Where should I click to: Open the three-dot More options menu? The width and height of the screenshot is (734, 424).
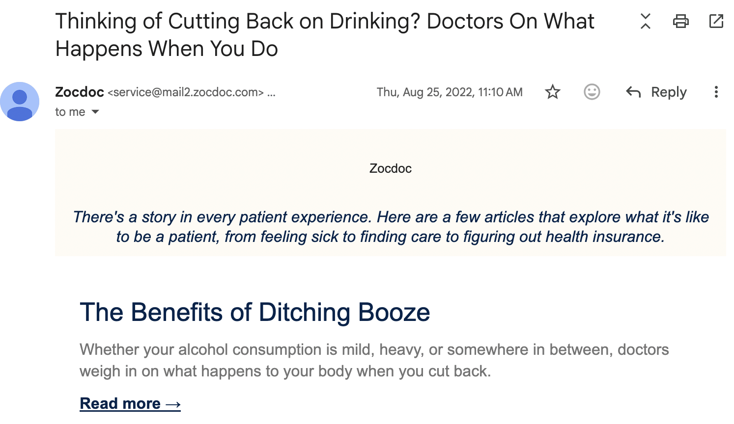(x=716, y=92)
